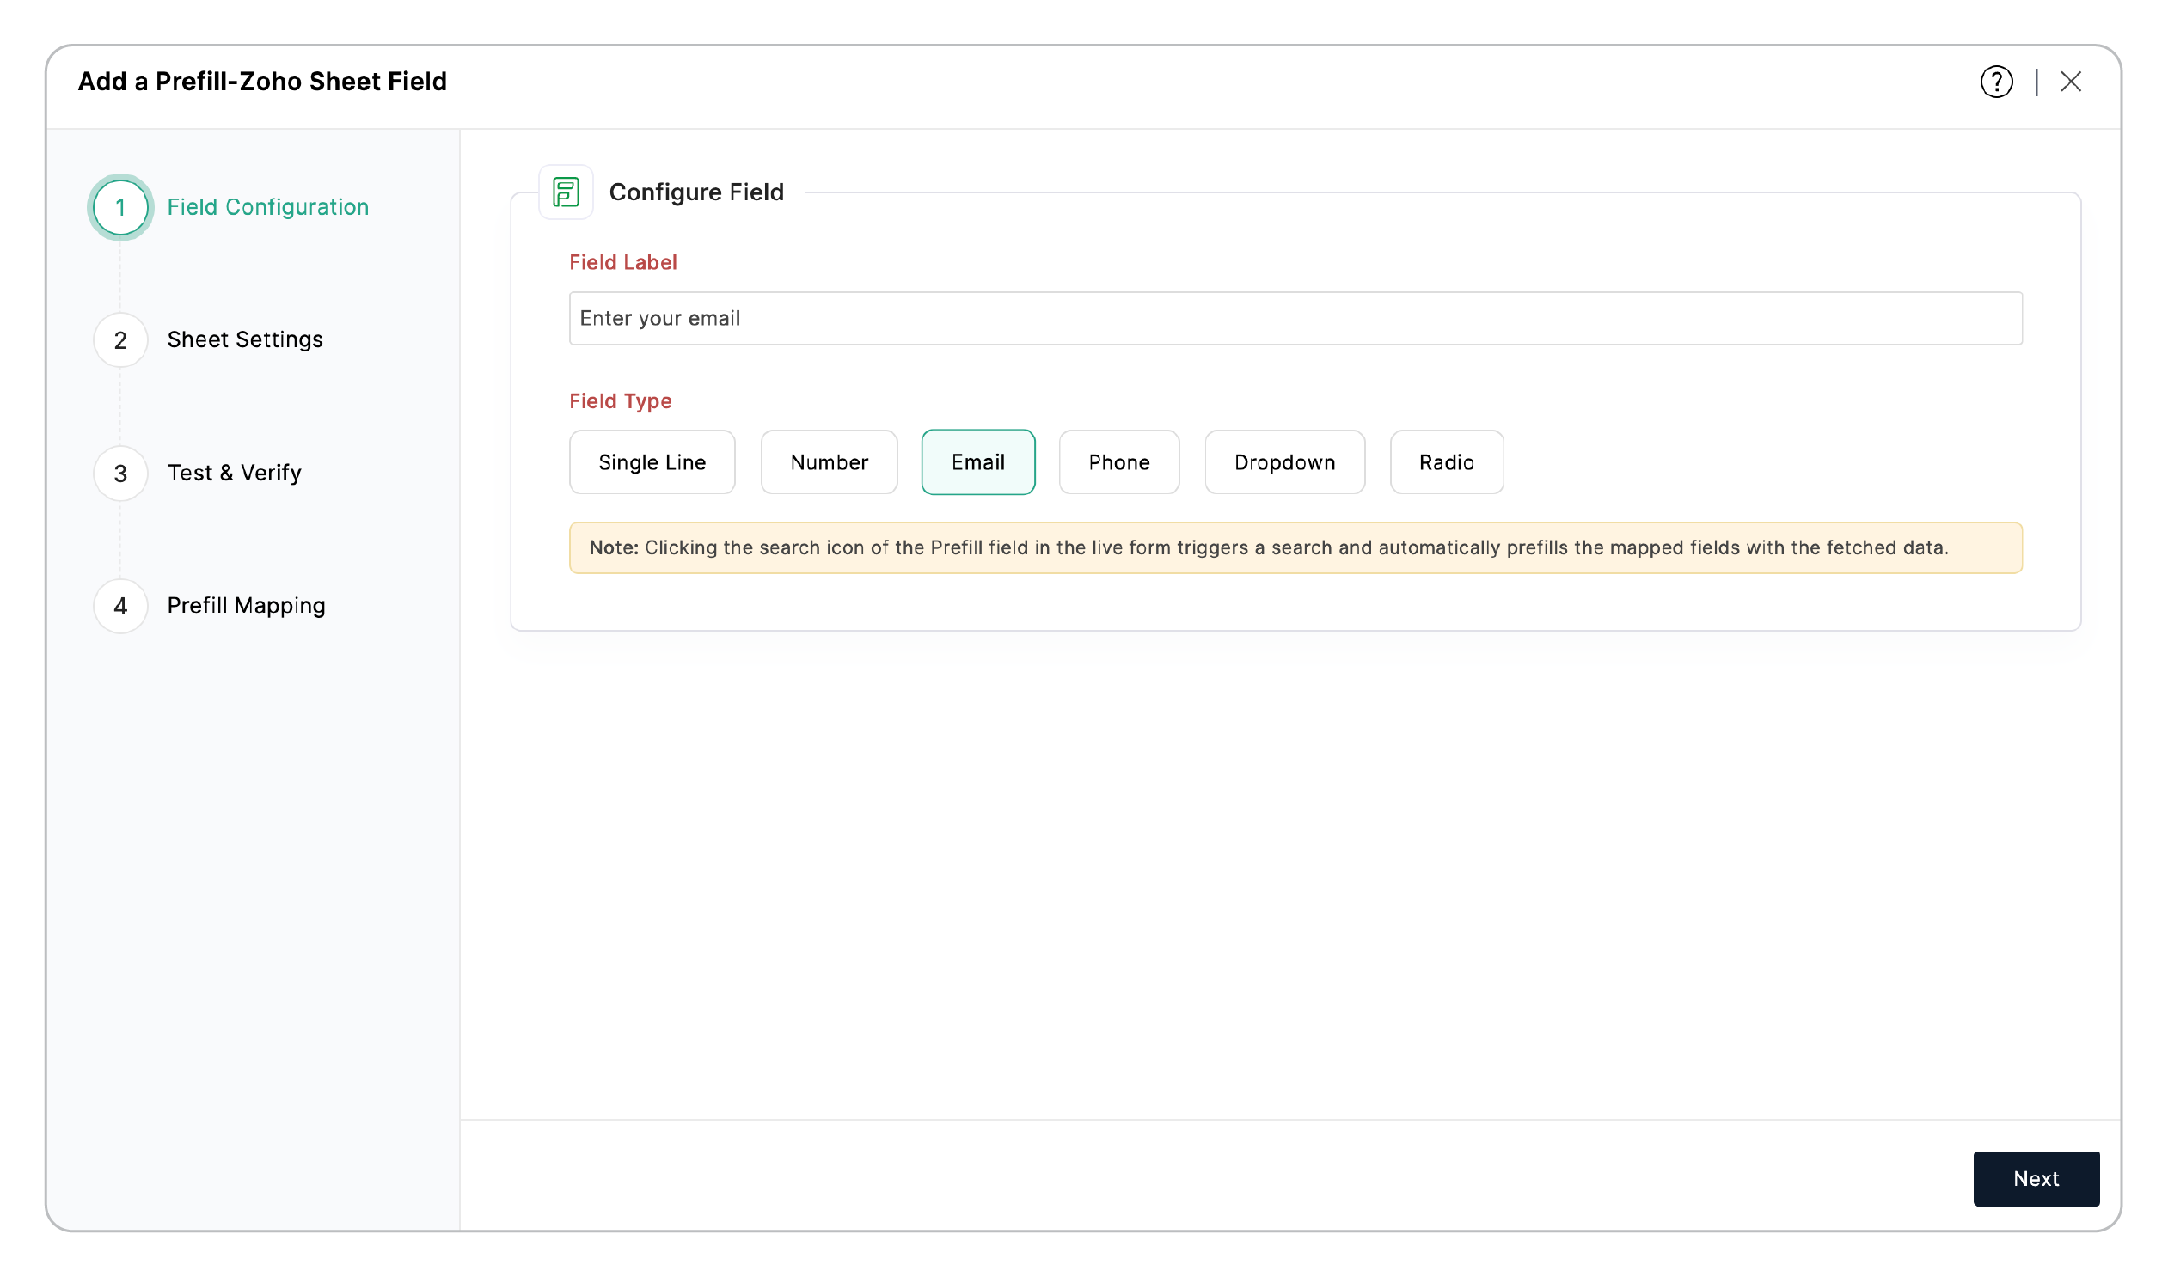Click the Configure Field form icon

(566, 192)
